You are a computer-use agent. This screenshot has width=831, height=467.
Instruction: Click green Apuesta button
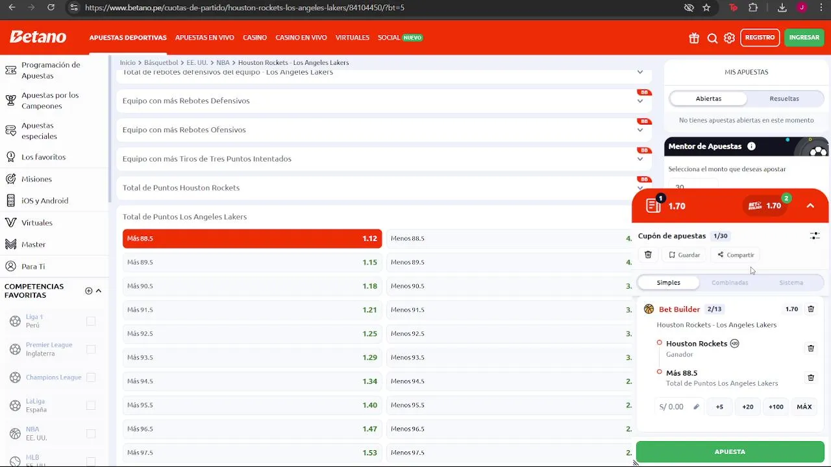[730, 451]
